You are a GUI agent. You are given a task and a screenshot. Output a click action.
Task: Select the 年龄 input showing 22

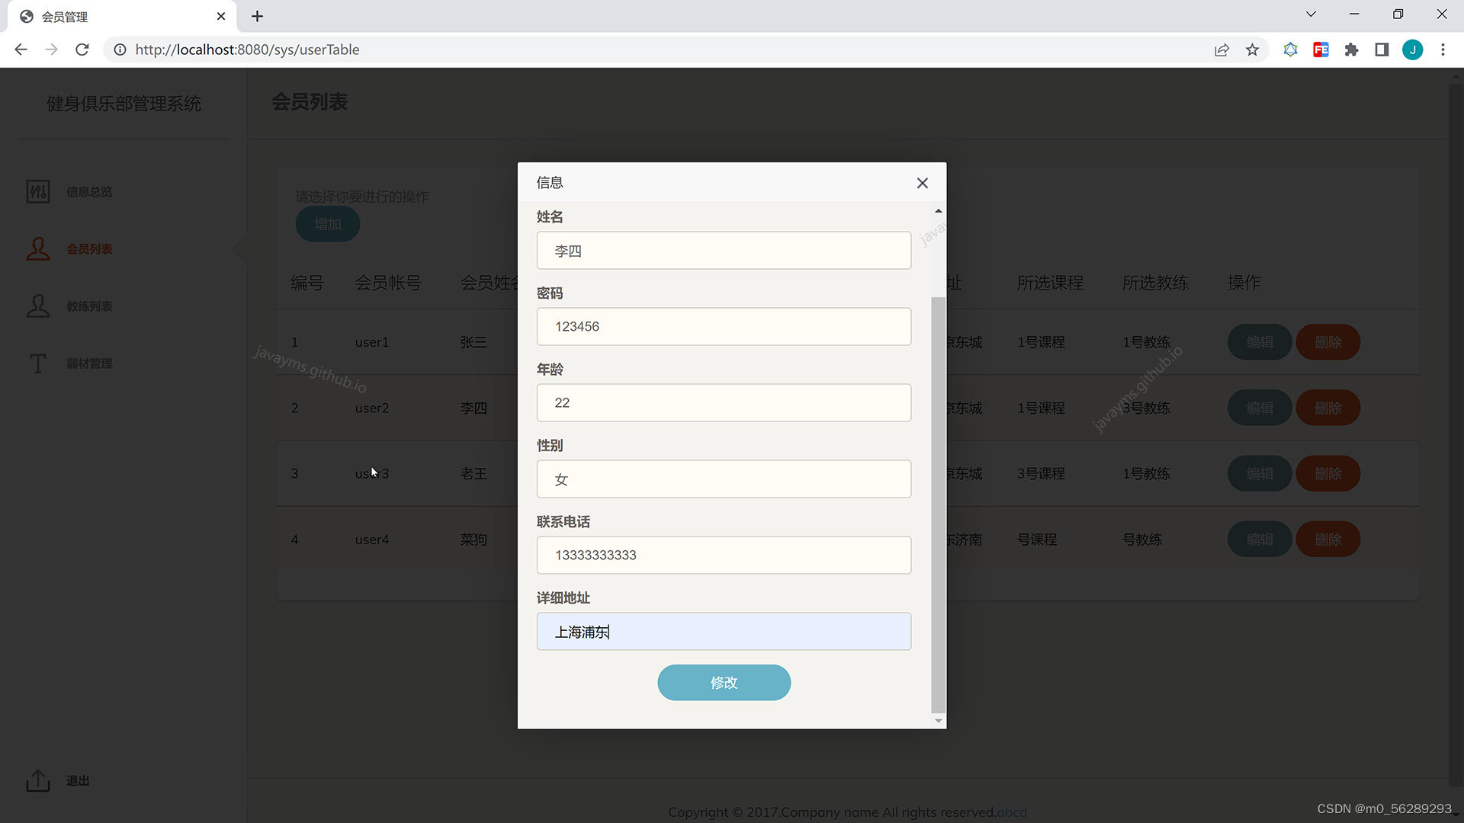pos(724,402)
